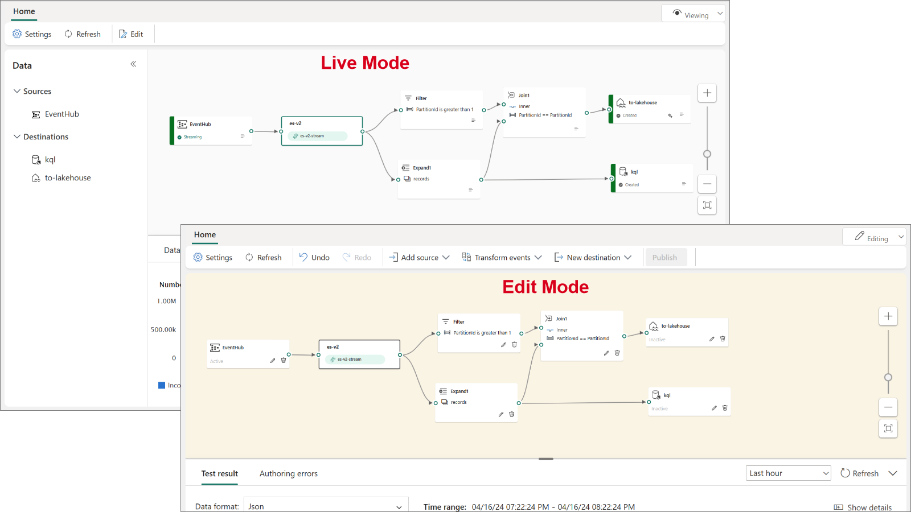Open the Home tab in Edit Mode window
This screenshot has width=911, height=512.
pos(205,235)
